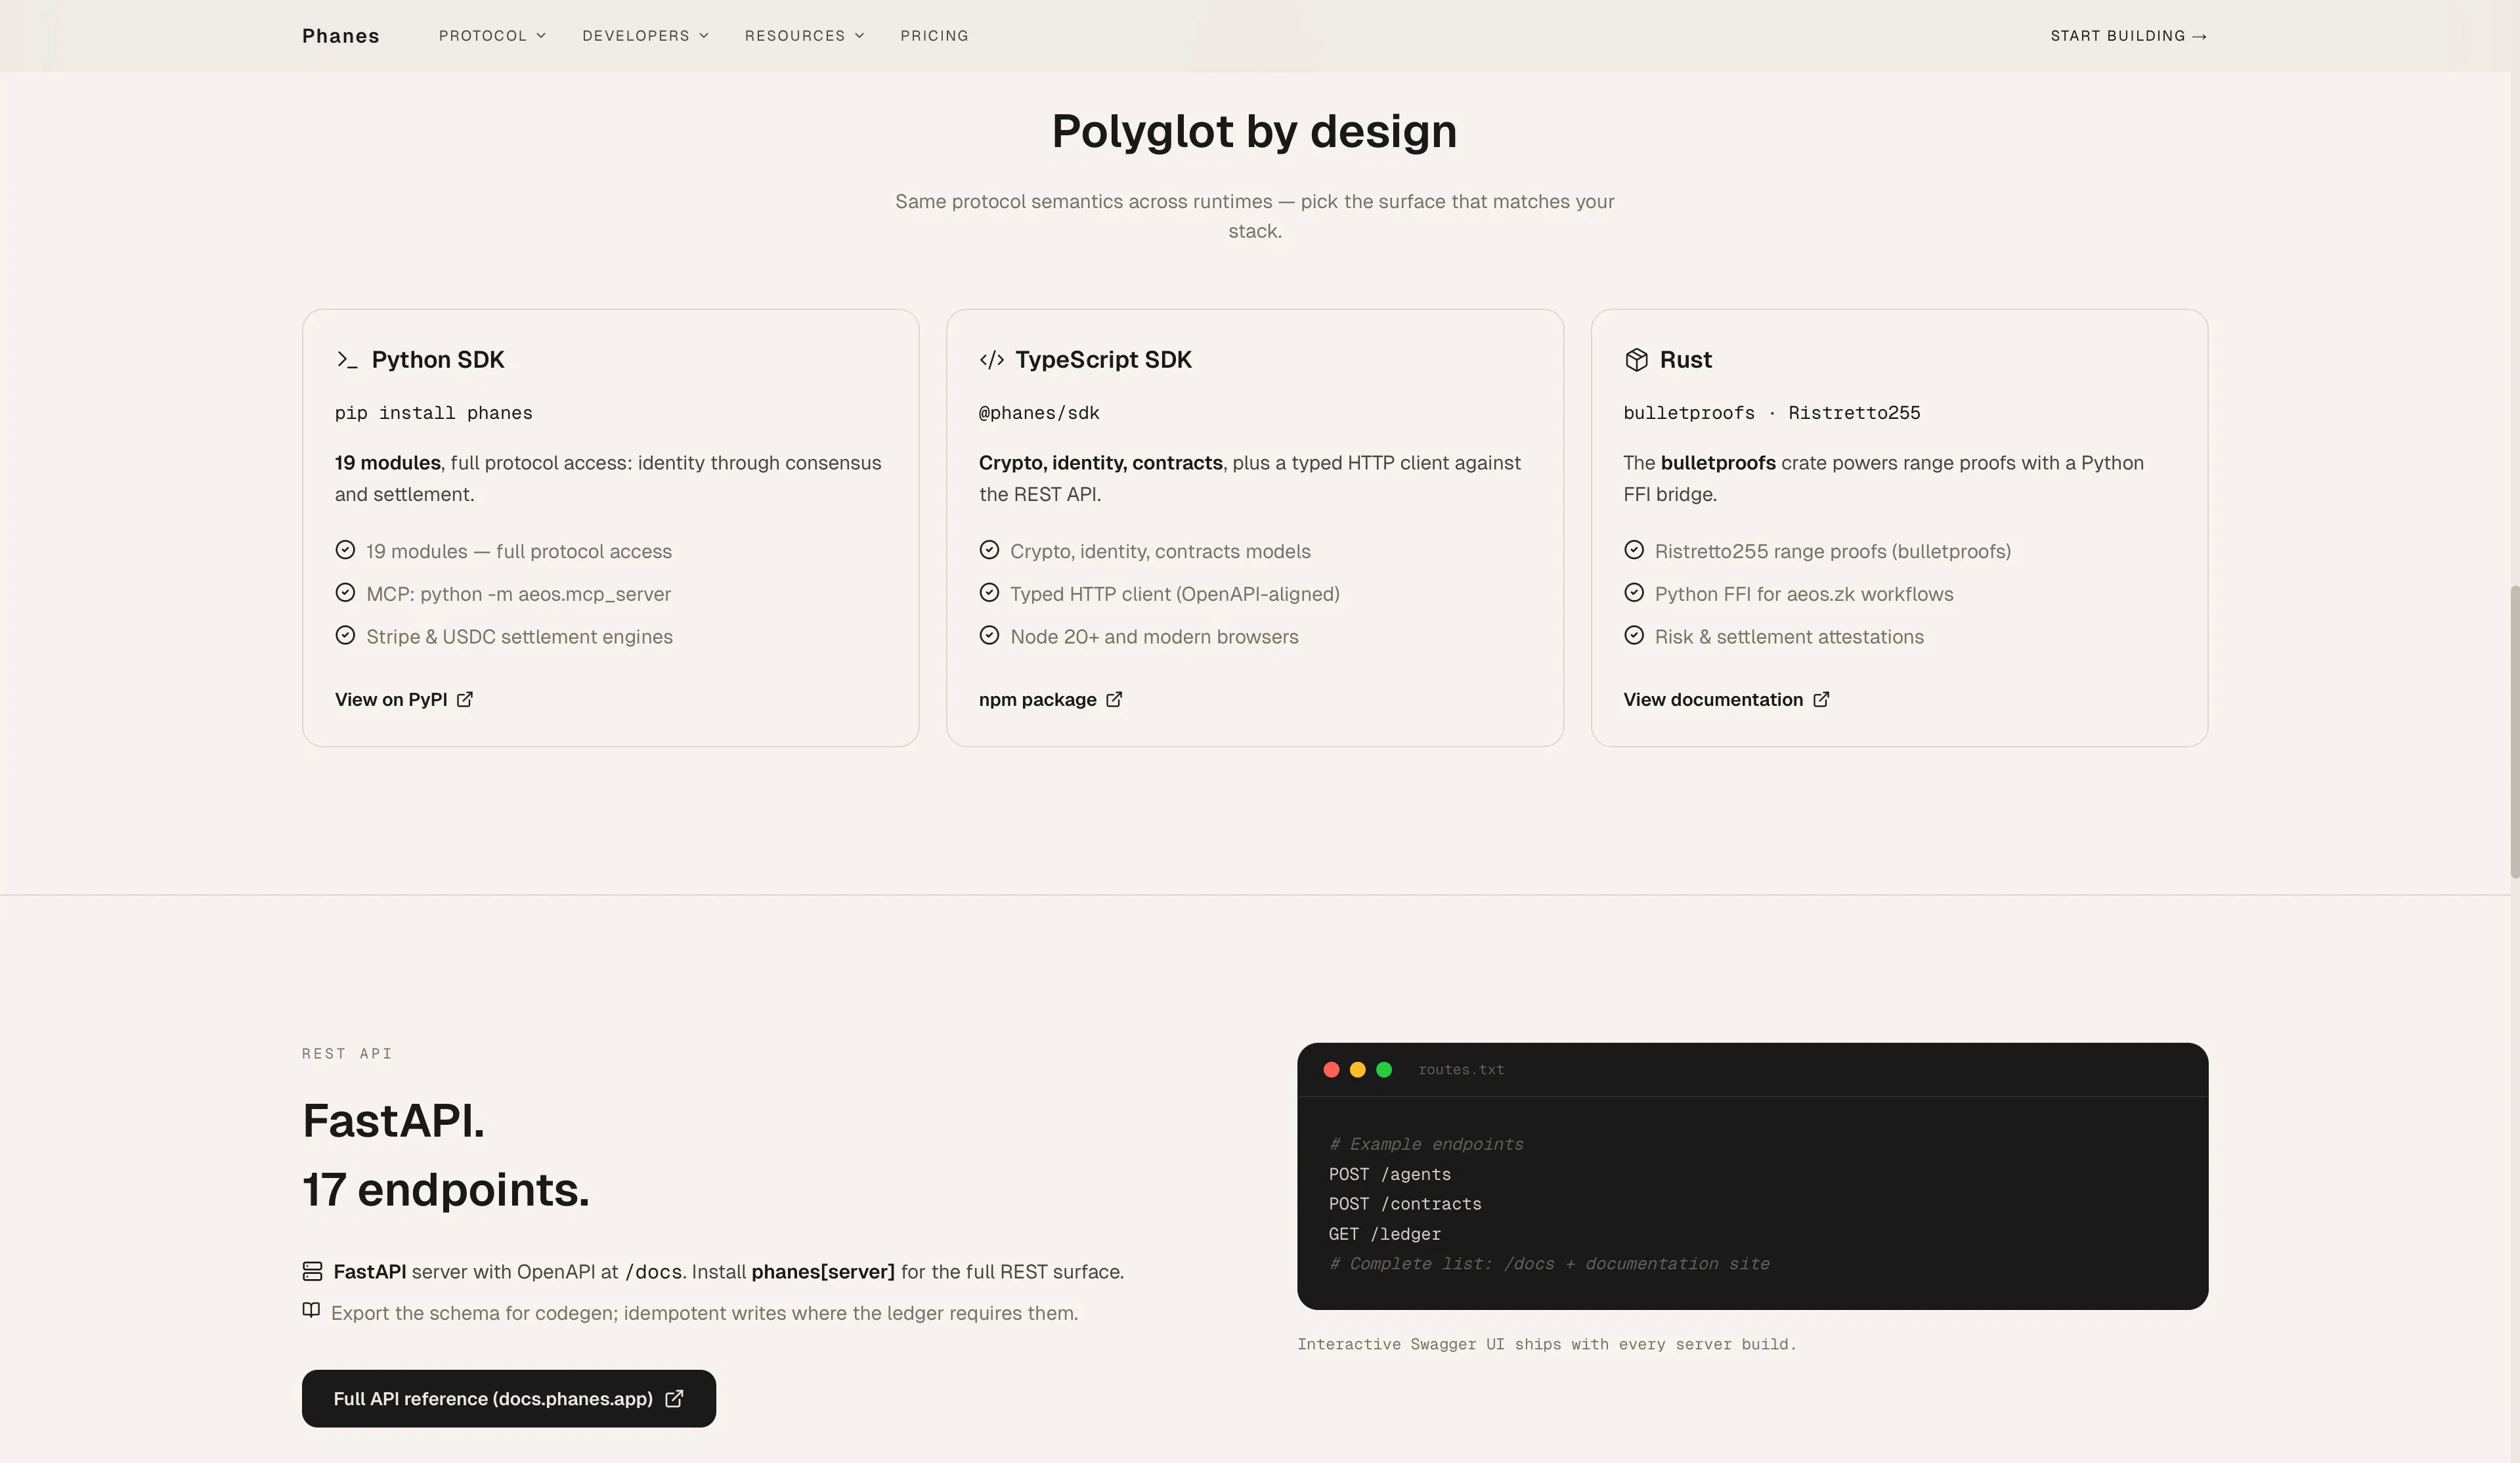Click the 'Interactive Swagger UI ships' caption

(x=1547, y=1344)
